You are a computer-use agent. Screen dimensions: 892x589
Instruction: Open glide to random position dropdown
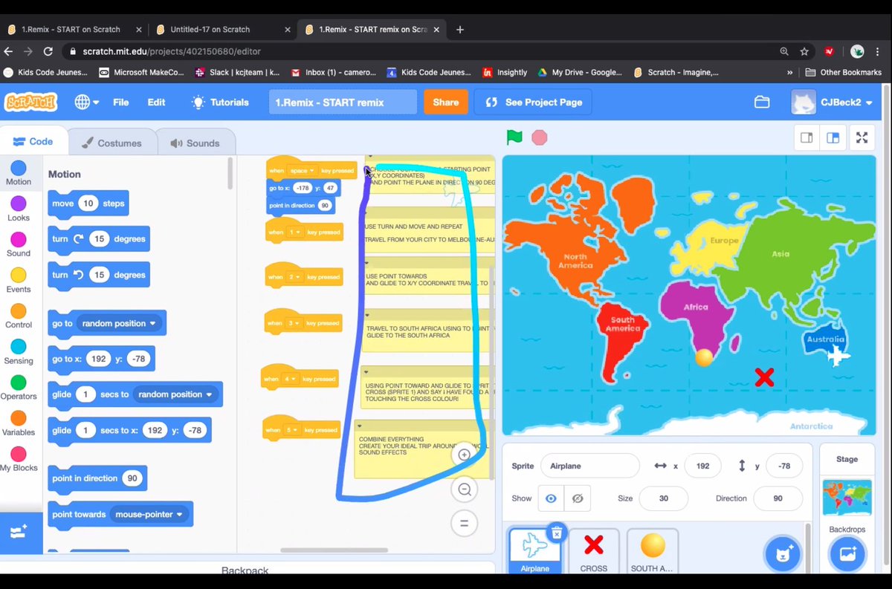tap(175, 394)
